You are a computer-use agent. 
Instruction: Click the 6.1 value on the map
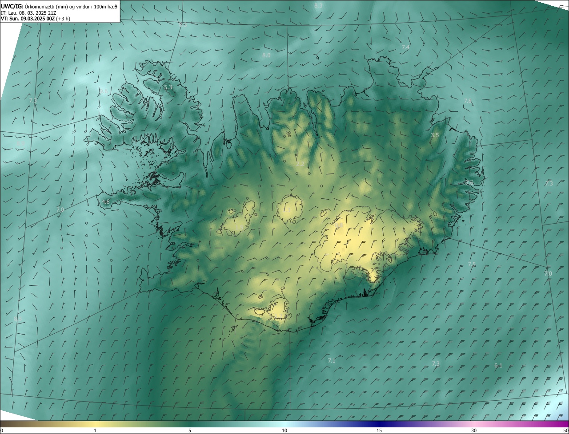498,366
